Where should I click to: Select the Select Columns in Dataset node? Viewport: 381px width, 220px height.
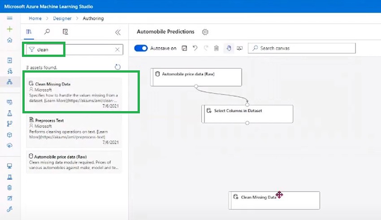[247, 114]
